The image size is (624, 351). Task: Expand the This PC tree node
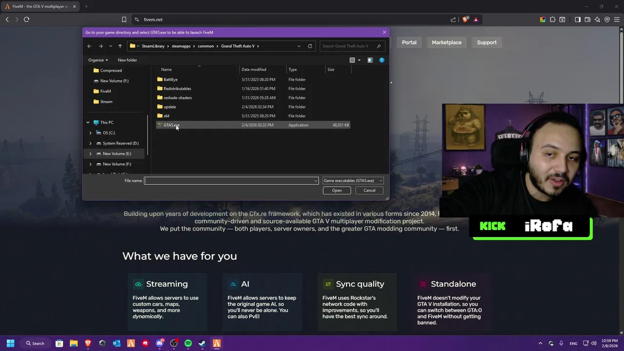88,122
